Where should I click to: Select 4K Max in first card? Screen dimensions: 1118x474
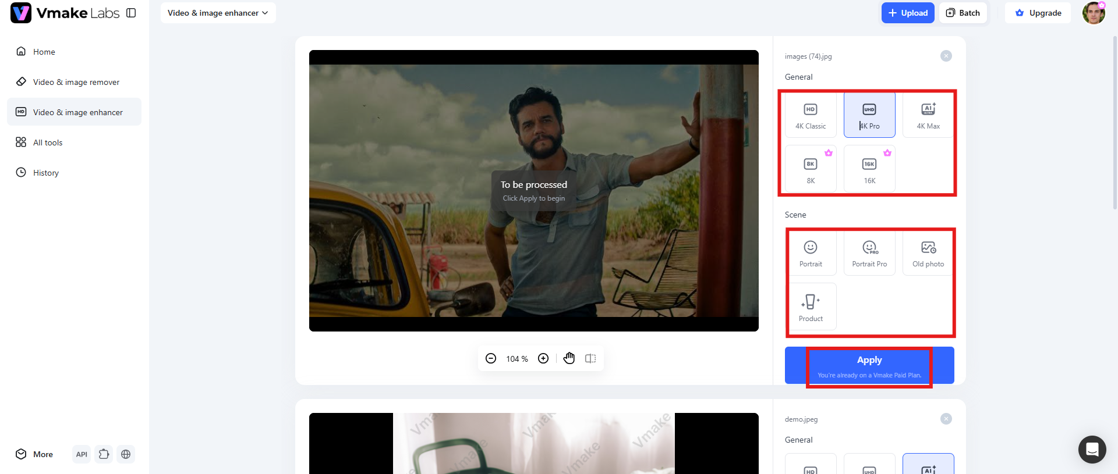point(928,115)
